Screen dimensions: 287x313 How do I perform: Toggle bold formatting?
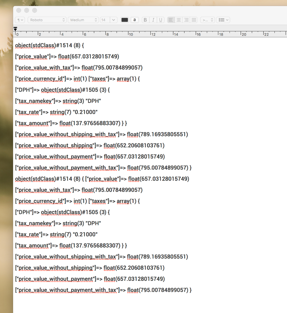coord(145,20)
